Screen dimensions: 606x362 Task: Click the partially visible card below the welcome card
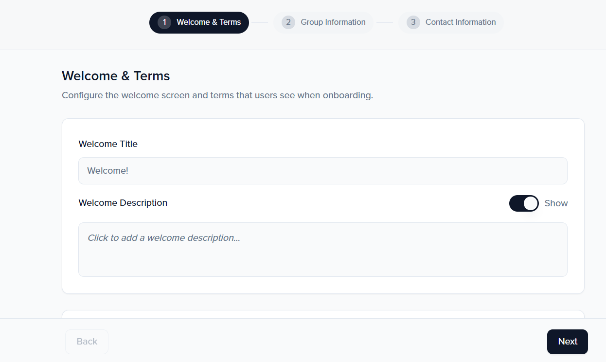click(x=322, y=314)
